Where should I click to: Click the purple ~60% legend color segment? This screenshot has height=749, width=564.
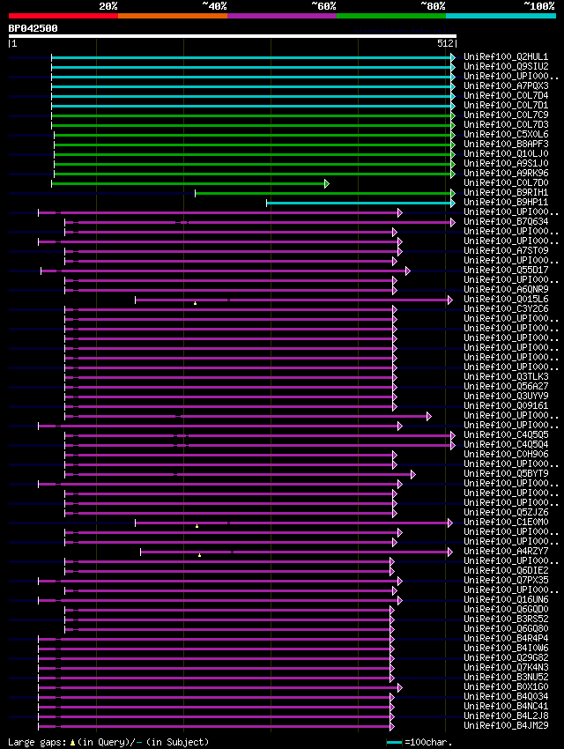282,16
